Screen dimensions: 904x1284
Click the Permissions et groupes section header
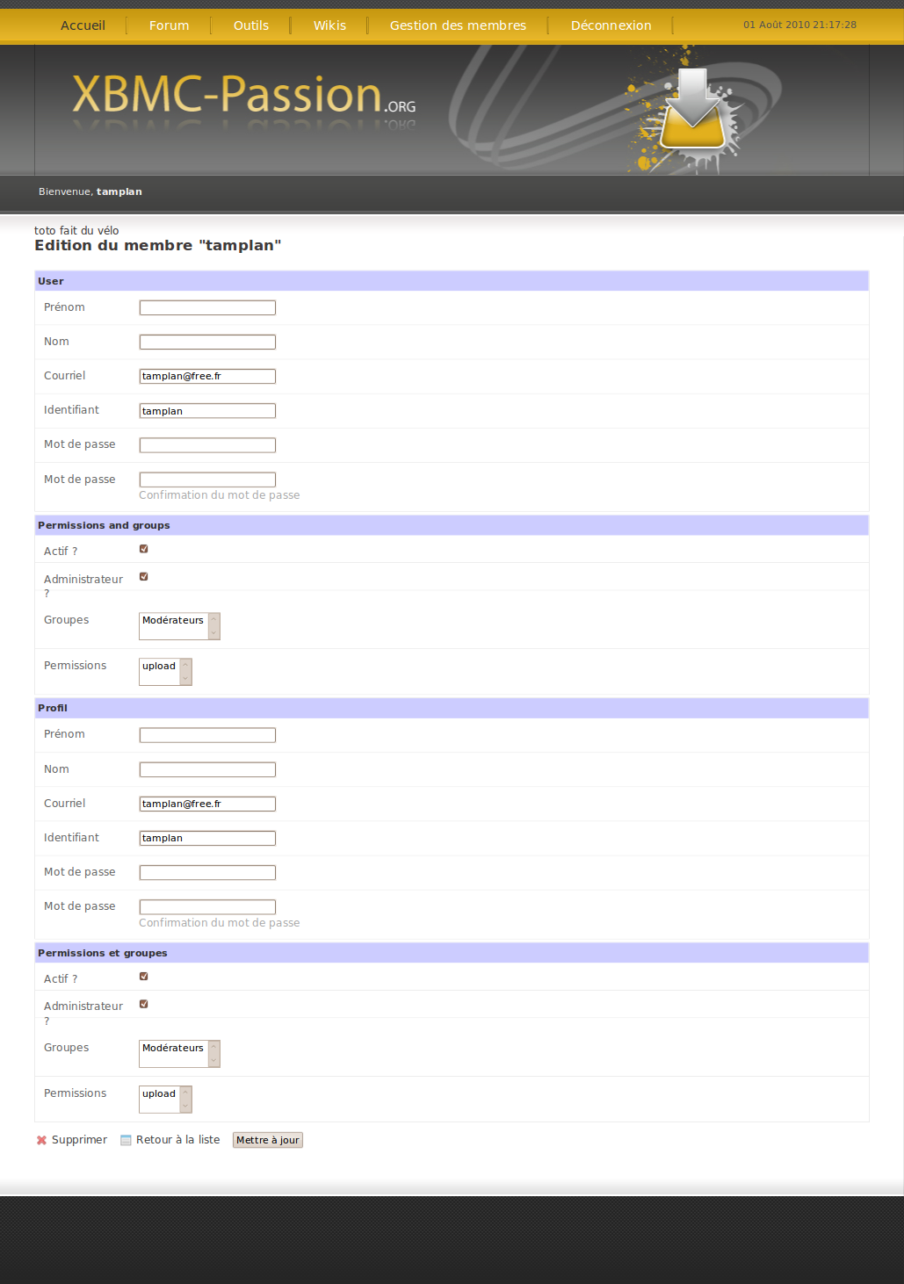[x=452, y=953]
